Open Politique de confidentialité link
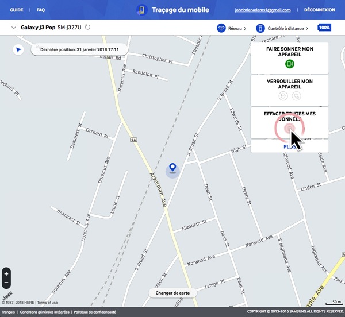 click(95, 312)
